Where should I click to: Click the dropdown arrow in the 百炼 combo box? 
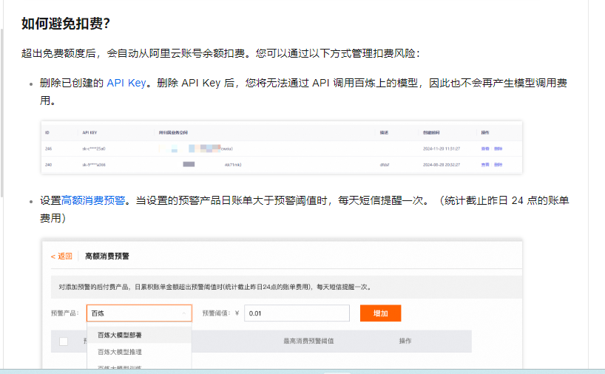tap(184, 313)
